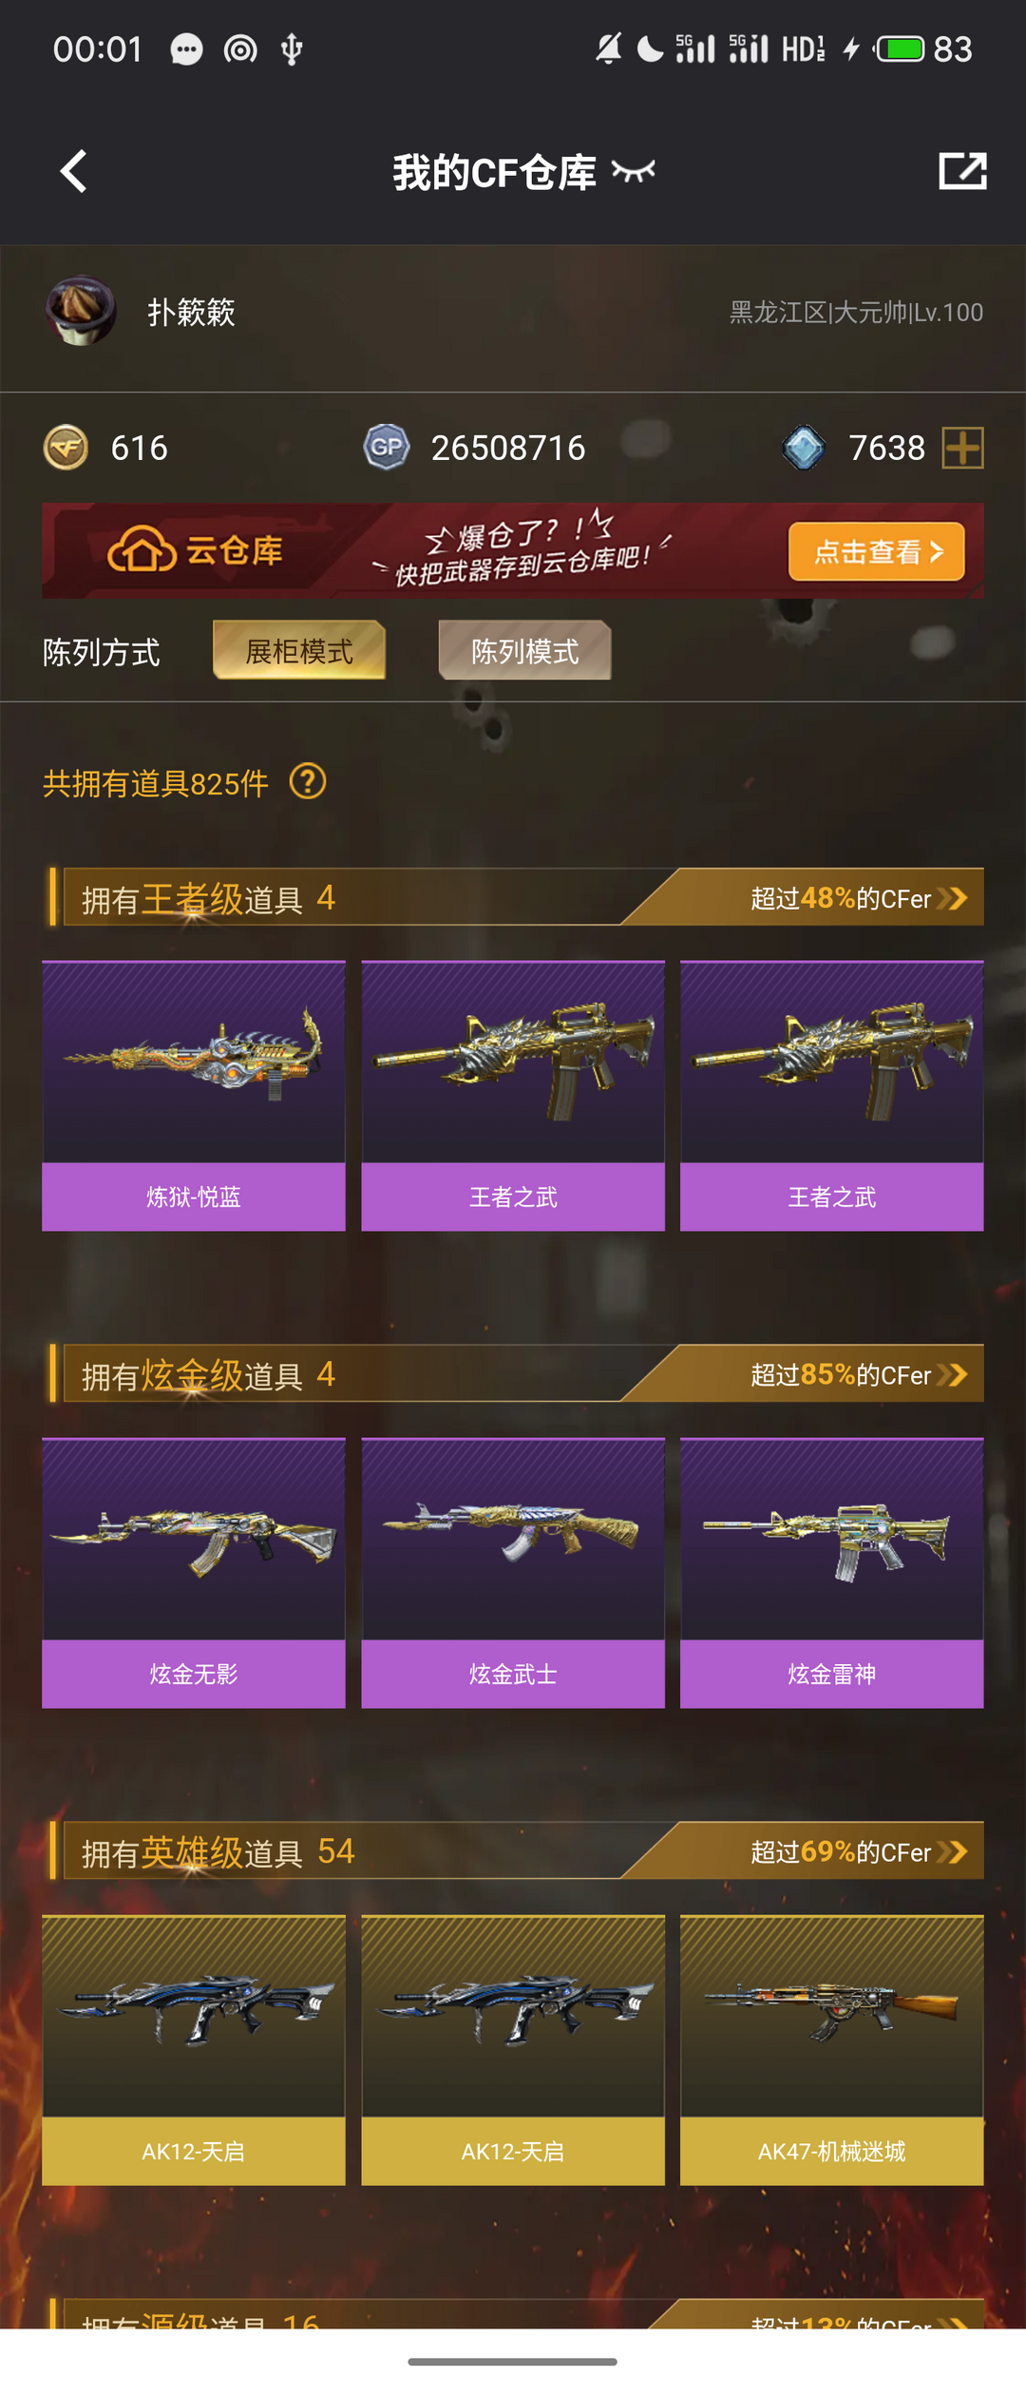Tap the back arrow icon
This screenshot has width=1026, height=2395.
pyautogui.click(x=73, y=171)
